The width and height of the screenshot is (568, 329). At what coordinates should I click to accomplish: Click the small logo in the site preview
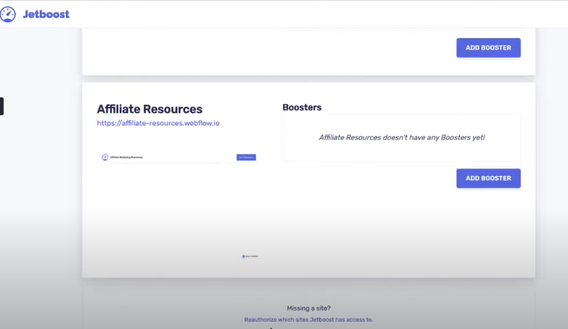tap(105, 157)
